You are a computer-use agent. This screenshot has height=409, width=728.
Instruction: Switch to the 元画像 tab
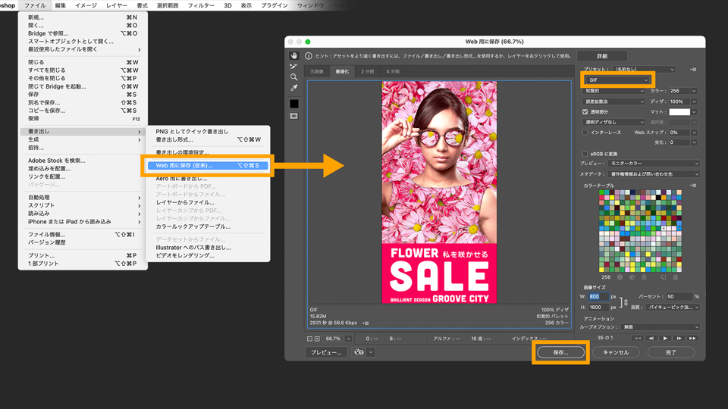click(317, 71)
